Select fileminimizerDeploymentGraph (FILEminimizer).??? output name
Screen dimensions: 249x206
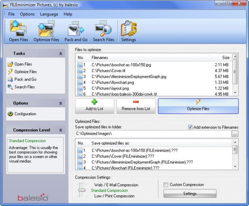[x=142, y=162]
